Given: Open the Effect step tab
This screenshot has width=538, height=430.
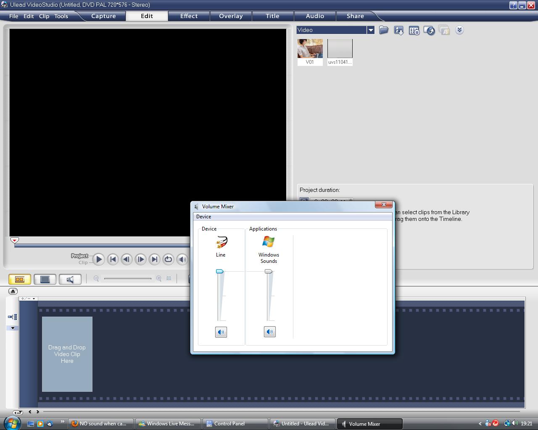Looking at the screenshot, I should [189, 16].
